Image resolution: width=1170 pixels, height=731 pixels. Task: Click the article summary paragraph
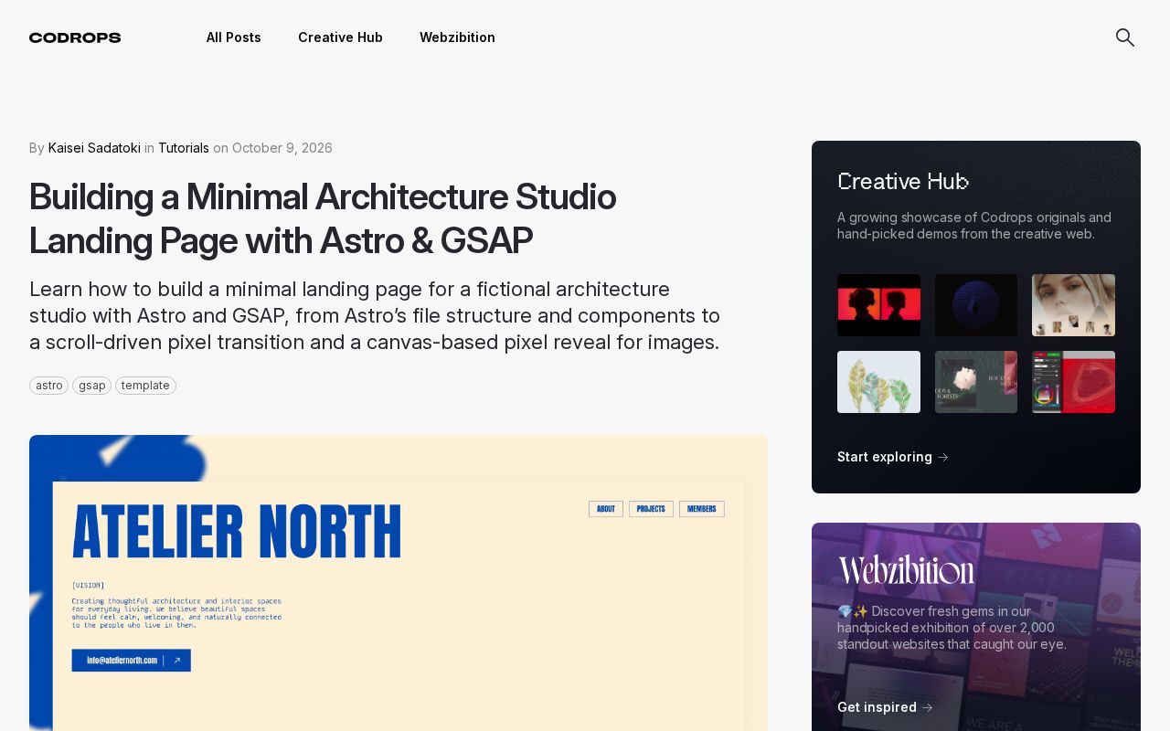click(x=375, y=316)
